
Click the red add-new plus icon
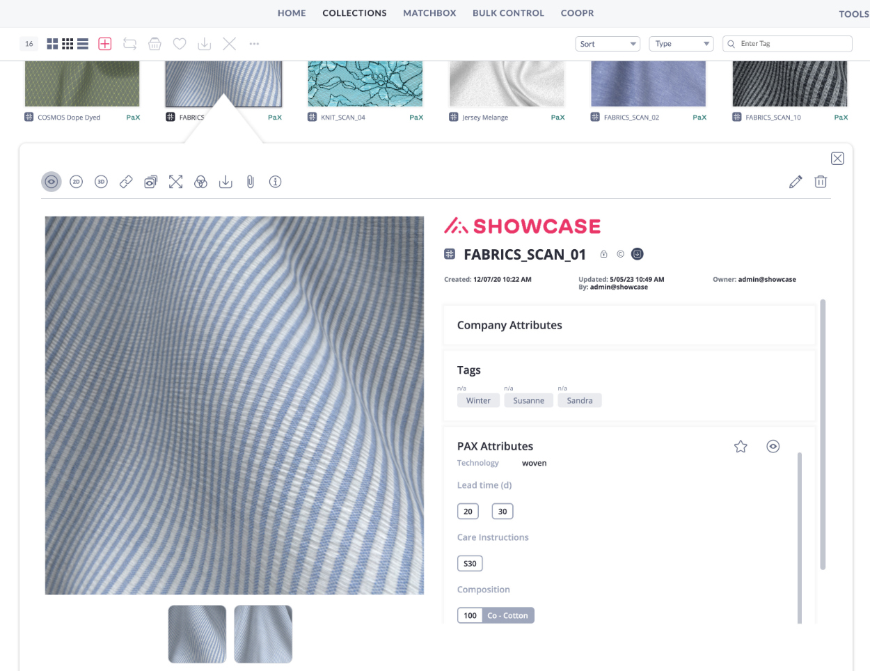coord(105,44)
